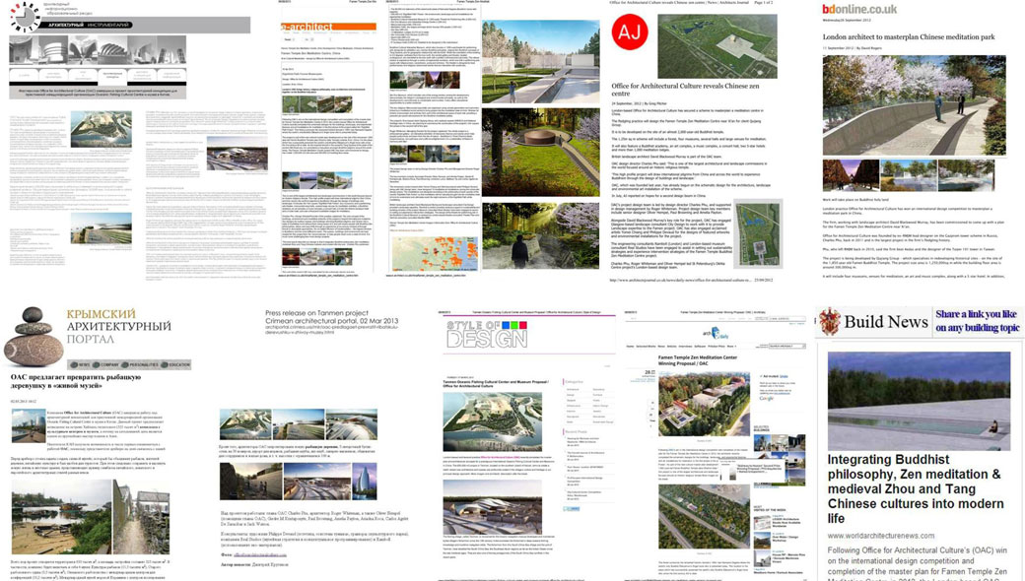Click the Build News crest icon
The height and width of the screenshot is (581, 1025).
tap(829, 322)
